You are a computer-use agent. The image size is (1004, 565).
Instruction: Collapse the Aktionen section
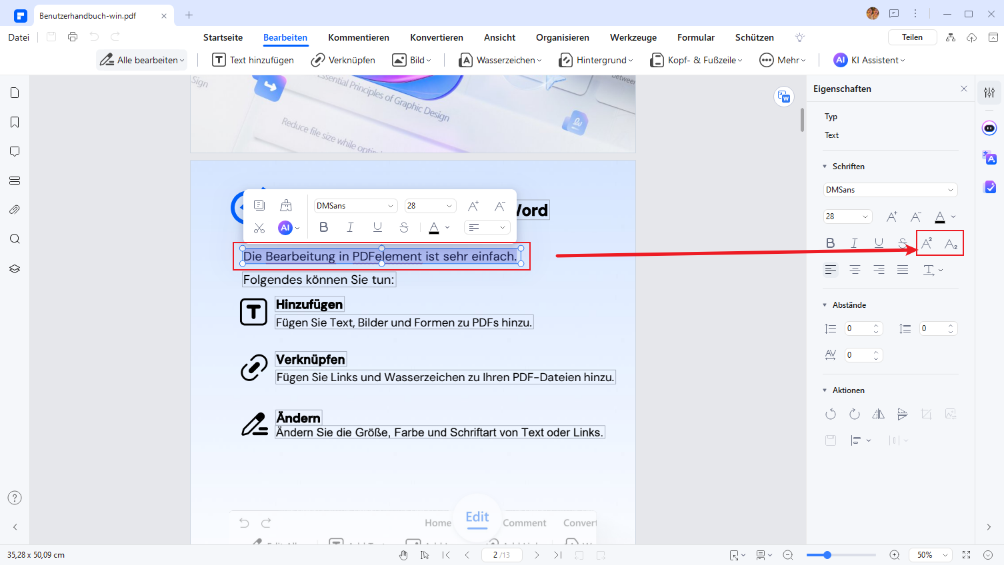point(825,390)
